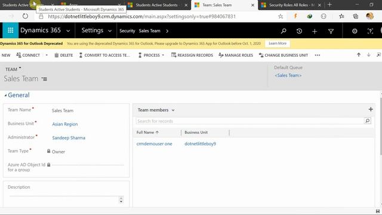382x215 pixels.
Task: Expand the CONNECT dropdown arrow
Action: click(47, 55)
